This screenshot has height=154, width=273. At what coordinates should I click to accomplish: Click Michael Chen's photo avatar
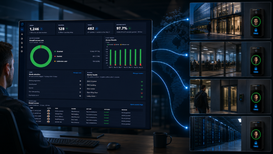coord(48,114)
